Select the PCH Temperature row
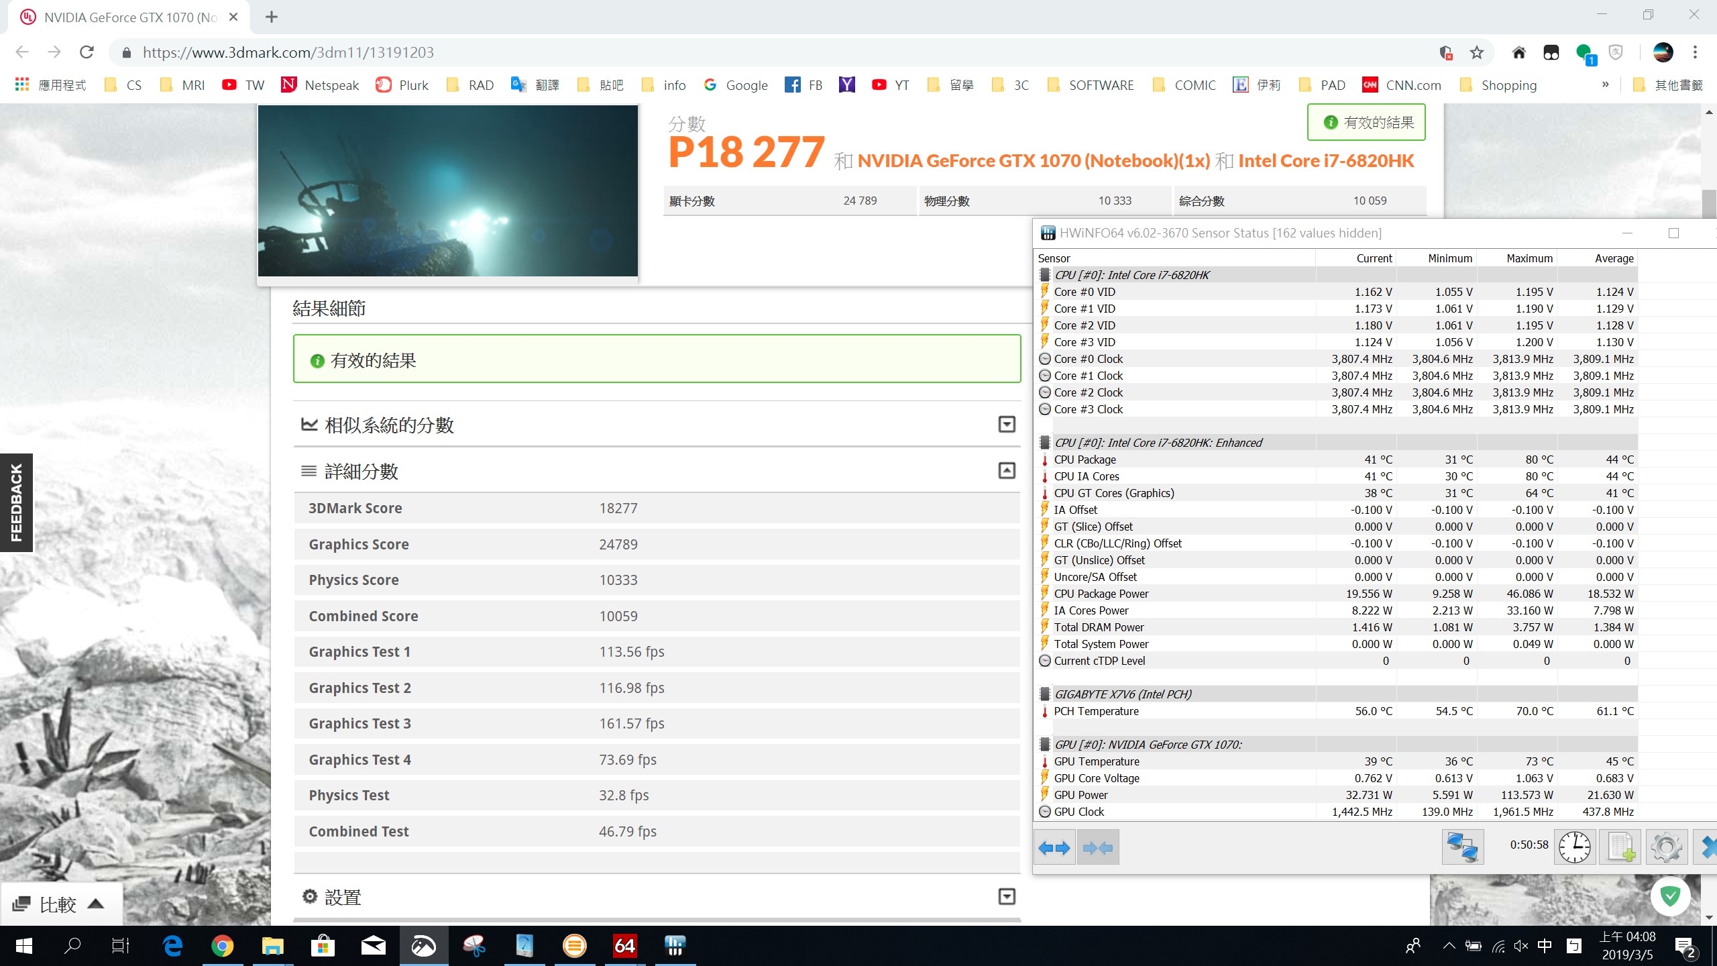 point(1336,711)
